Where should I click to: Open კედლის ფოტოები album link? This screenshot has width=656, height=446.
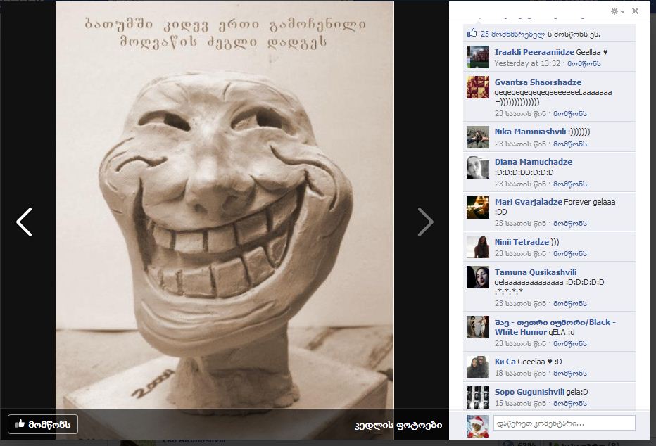tap(398, 426)
